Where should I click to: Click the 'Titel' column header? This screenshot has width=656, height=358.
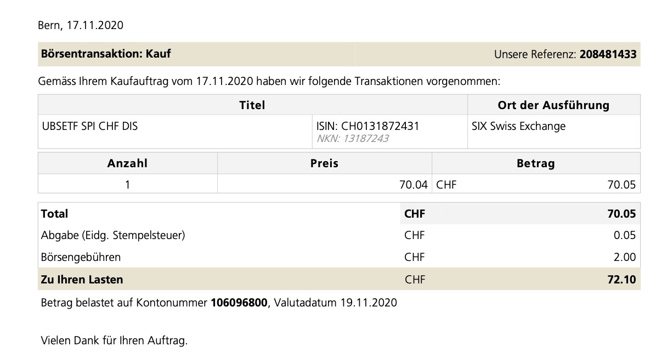(x=252, y=105)
